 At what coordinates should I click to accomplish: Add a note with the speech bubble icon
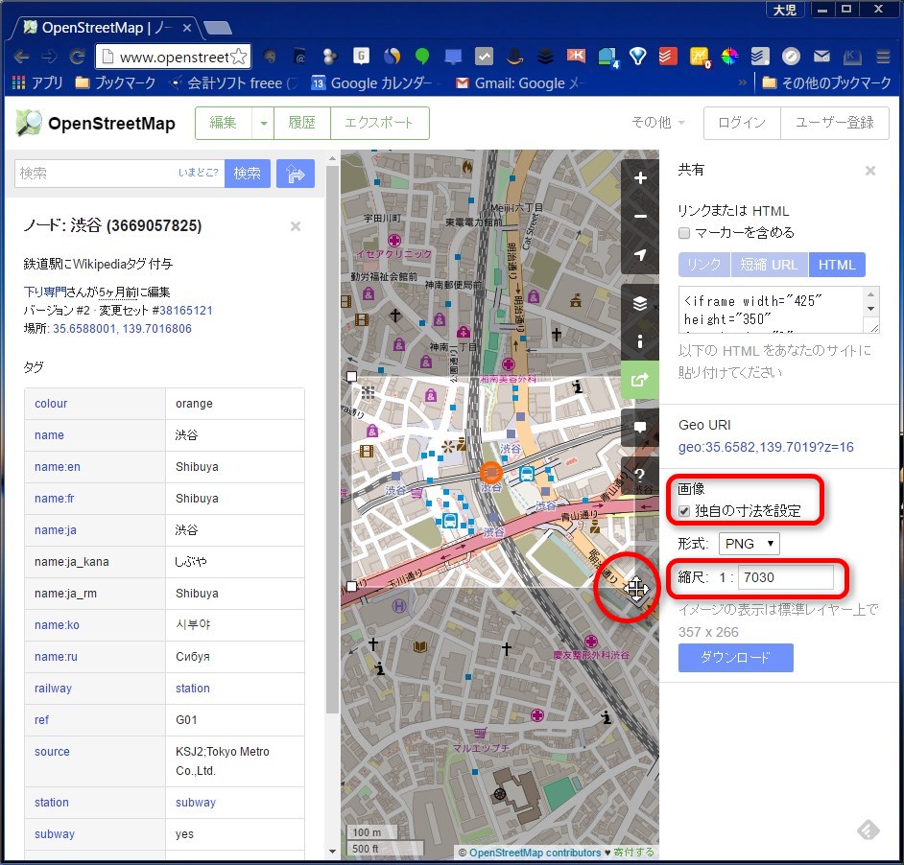[x=640, y=428]
